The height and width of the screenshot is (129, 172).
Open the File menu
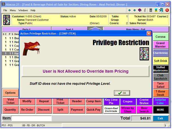point(5,10)
